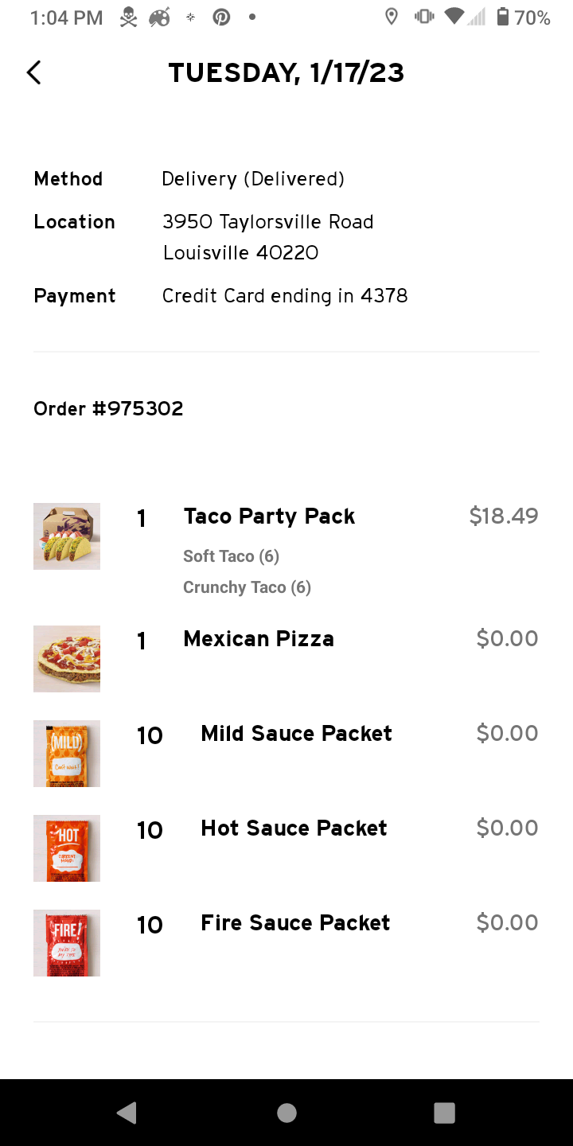Tap the 3950 Taylorsville Road address

pos(267,222)
